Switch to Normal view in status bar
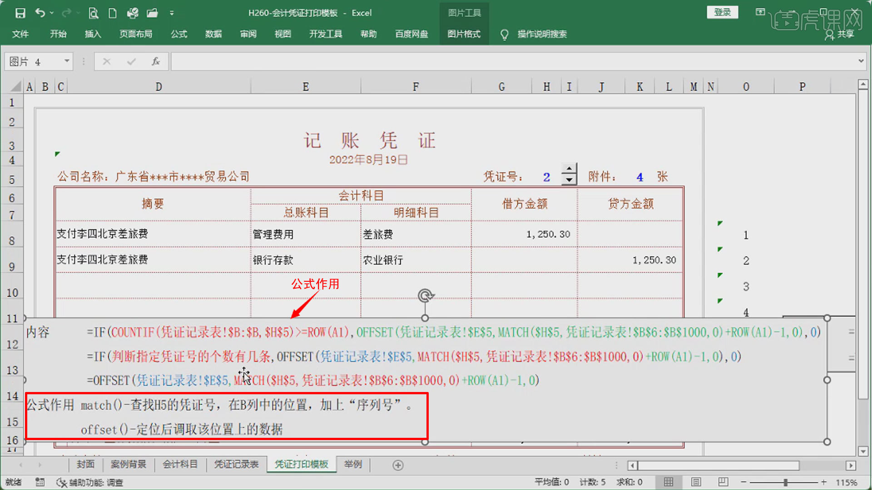 tap(669, 482)
